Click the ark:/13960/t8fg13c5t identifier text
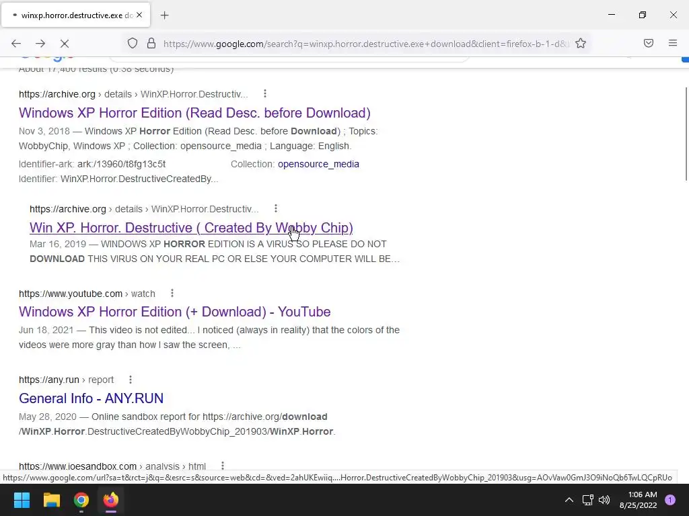The width and height of the screenshot is (689, 516). coord(121,164)
